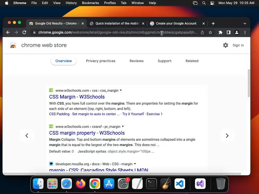Screen dimensions: 259x194
Task: Open Terminal from the dock
Action: coord(152,184)
